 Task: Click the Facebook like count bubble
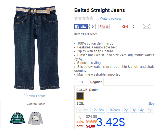point(92,27)
